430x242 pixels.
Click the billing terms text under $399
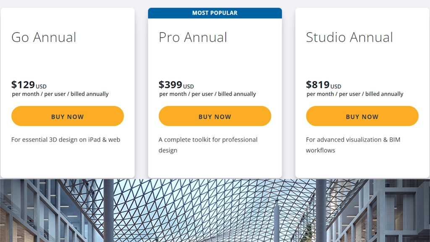point(207,94)
